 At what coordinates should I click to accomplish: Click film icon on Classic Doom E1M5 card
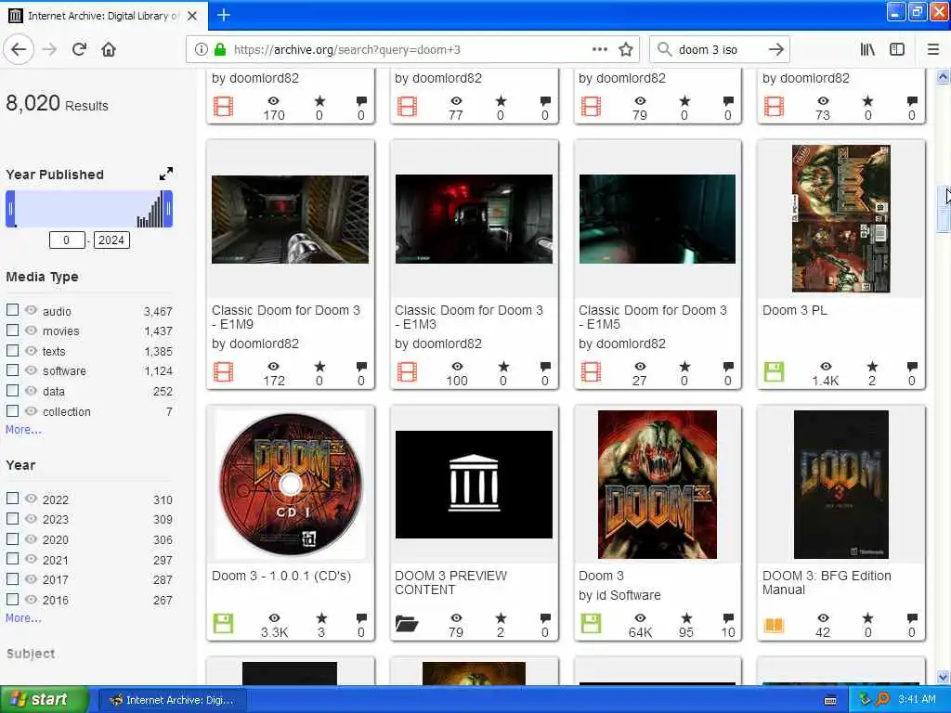(591, 371)
